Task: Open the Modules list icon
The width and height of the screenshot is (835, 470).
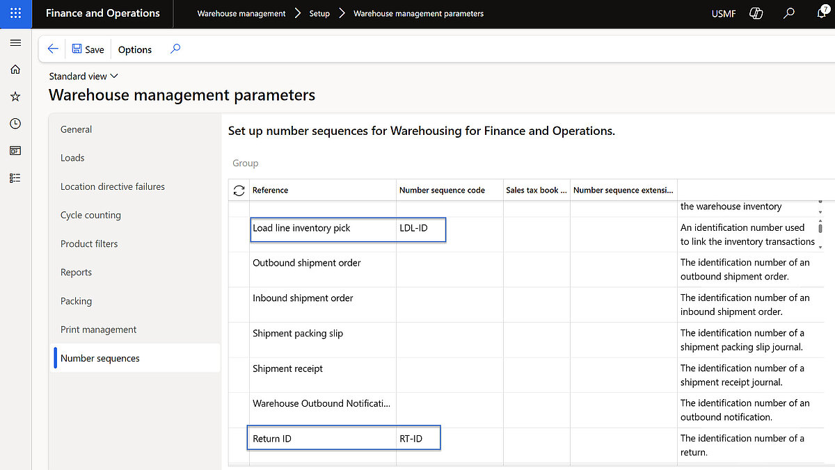Action: coord(15,177)
